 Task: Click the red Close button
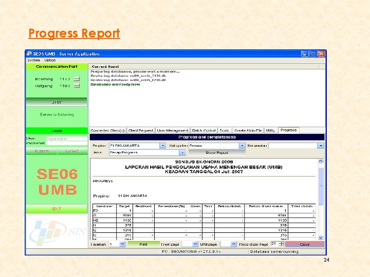pos(305,244)
